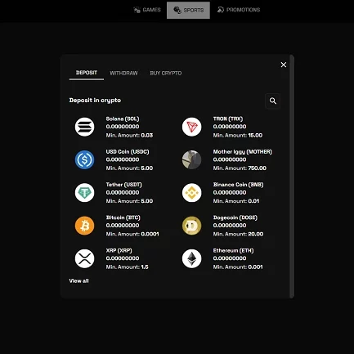Click the Dogecoin (DOGE) name

(x=235, y=217)
